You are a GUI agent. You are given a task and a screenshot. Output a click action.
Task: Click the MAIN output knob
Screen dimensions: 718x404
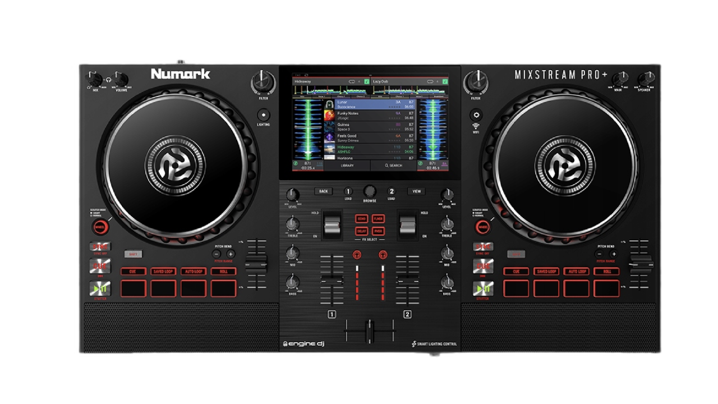click(620, 79)
